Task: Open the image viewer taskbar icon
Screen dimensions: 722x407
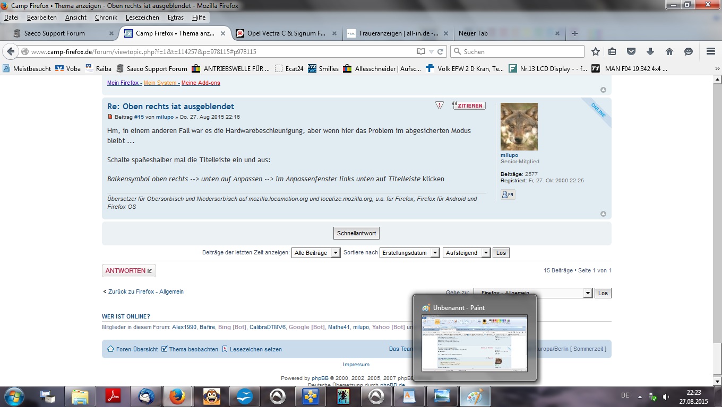Action: pyautogui.click(x=442, y=396)
